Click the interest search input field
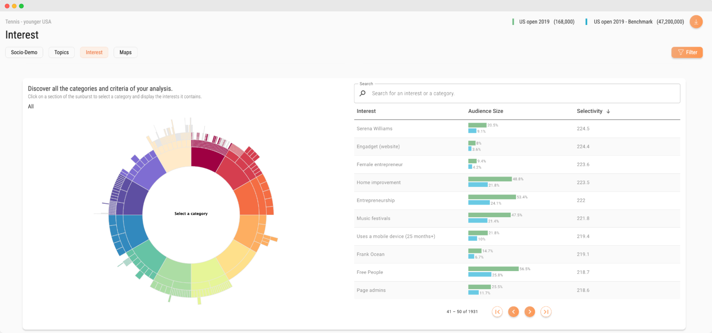 (x=517, y=93)
